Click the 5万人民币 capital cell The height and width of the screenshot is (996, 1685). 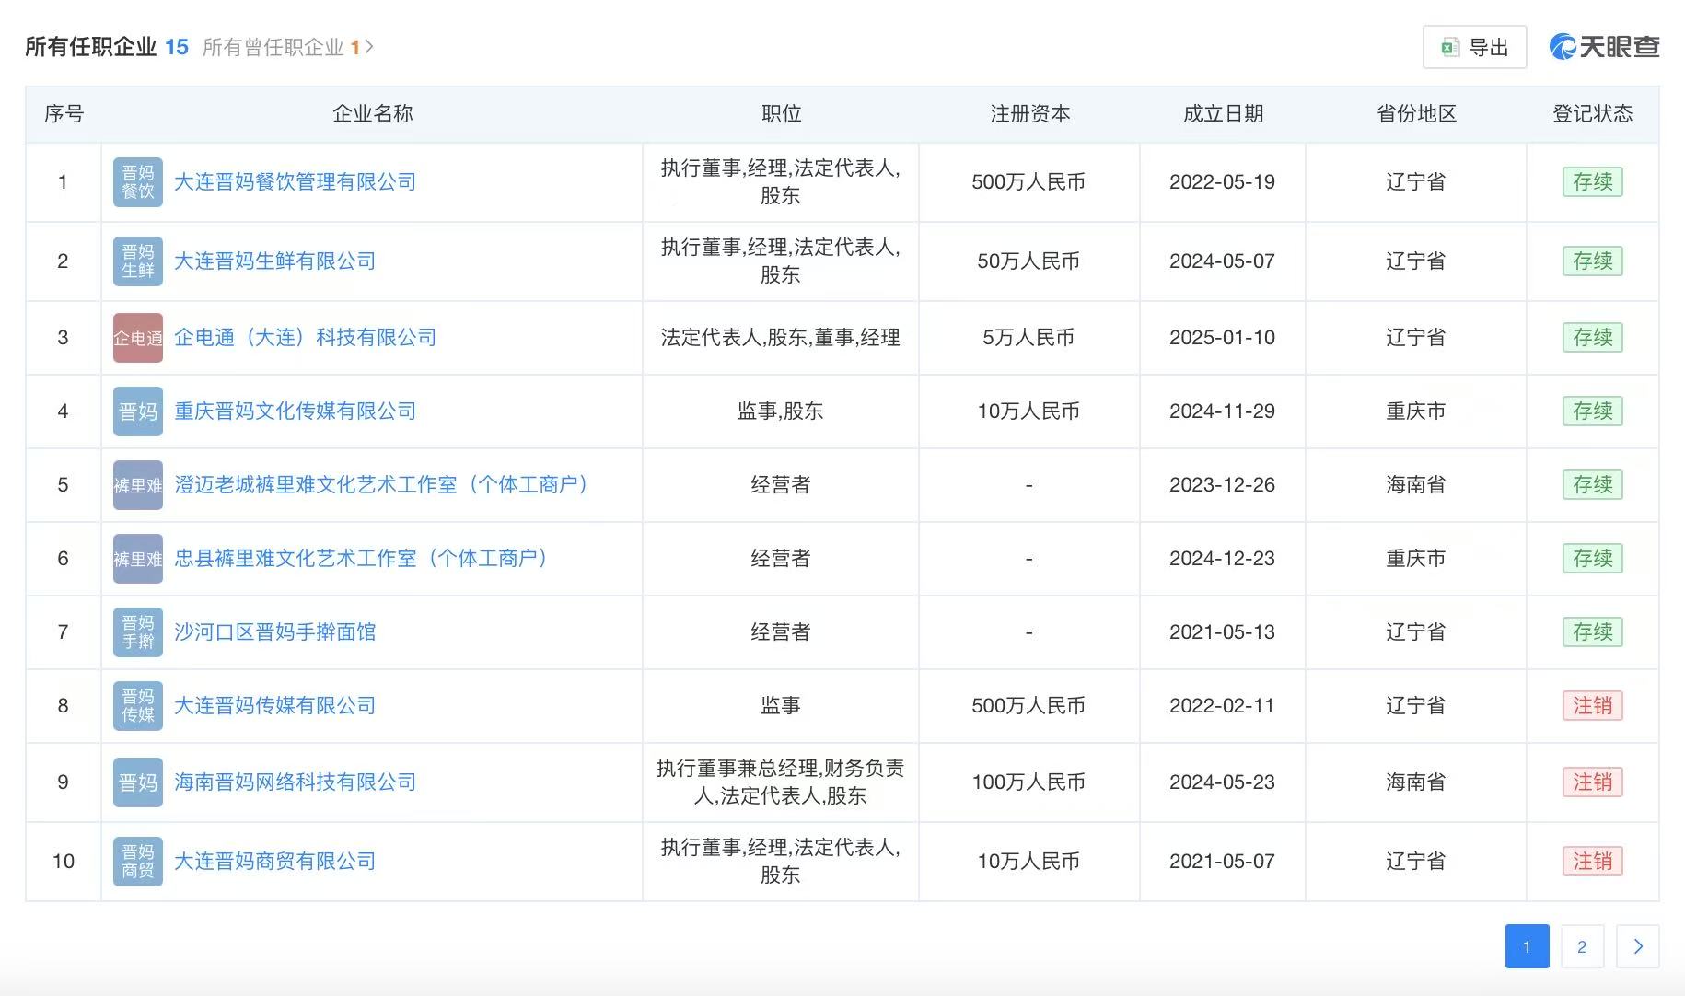click(1028, 338)
